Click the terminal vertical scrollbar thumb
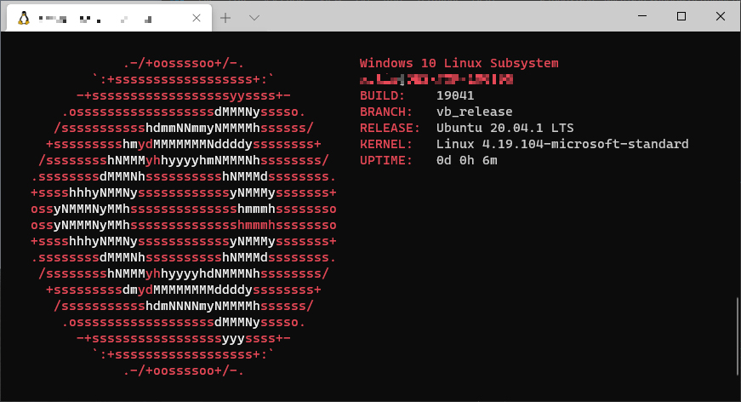Viewport: 741px width, 402px height. (x=738, y=336)
